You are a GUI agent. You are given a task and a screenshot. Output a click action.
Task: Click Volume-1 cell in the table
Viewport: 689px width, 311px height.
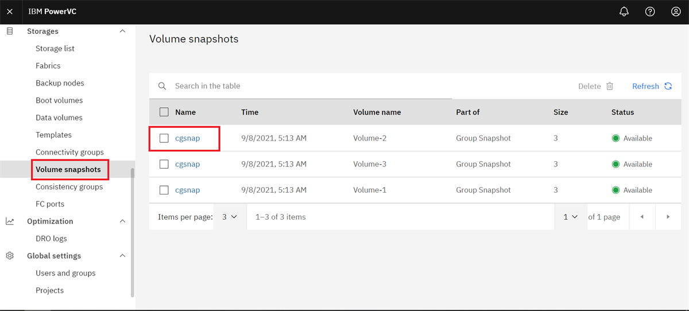coord(370,190)
